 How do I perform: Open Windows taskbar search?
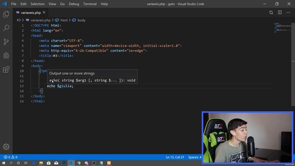pyautogui.click(x=11, y=163)
